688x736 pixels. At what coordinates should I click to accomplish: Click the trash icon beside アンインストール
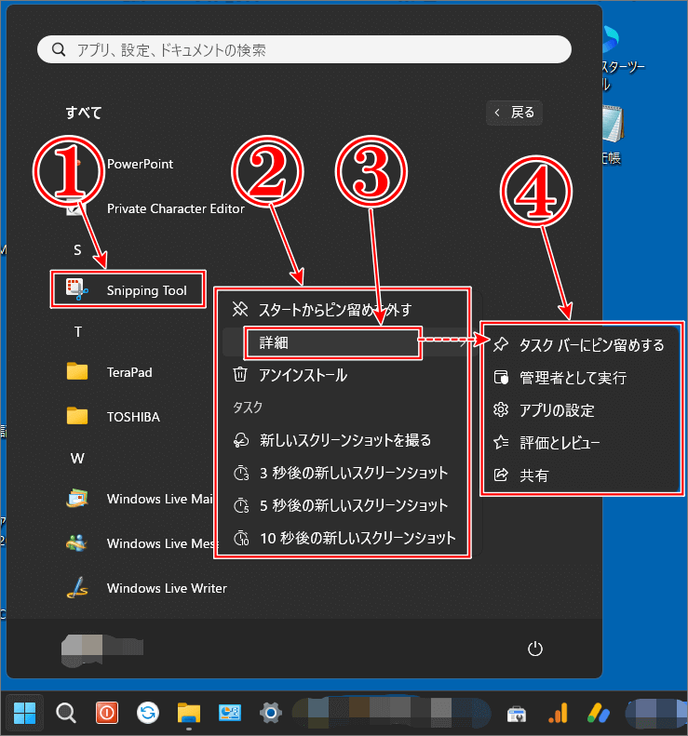(x=240, y=375)
